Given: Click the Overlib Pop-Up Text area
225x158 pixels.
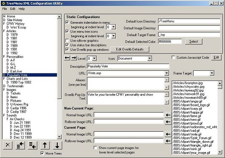Looking at the screenshot, I should click(x=126, y=98).
